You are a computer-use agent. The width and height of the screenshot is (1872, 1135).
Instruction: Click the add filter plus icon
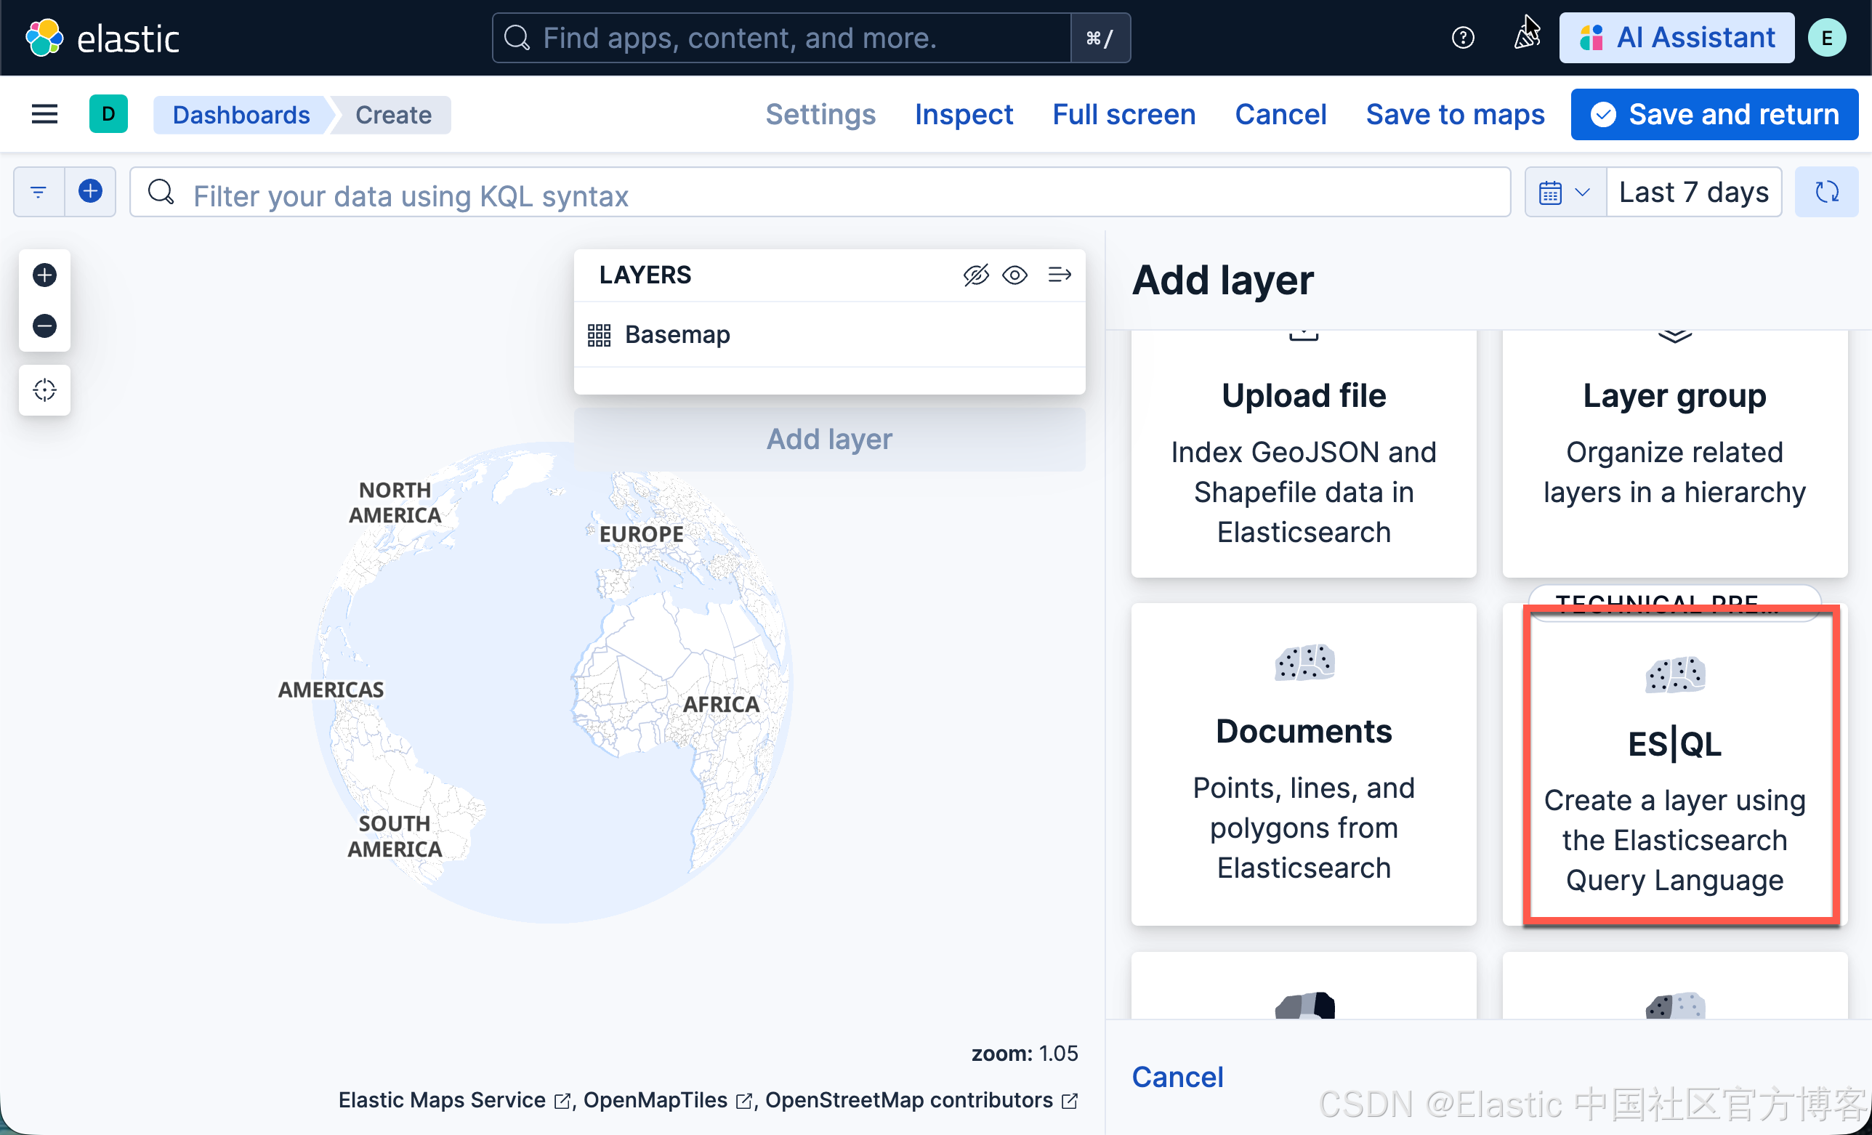point(90,191)
